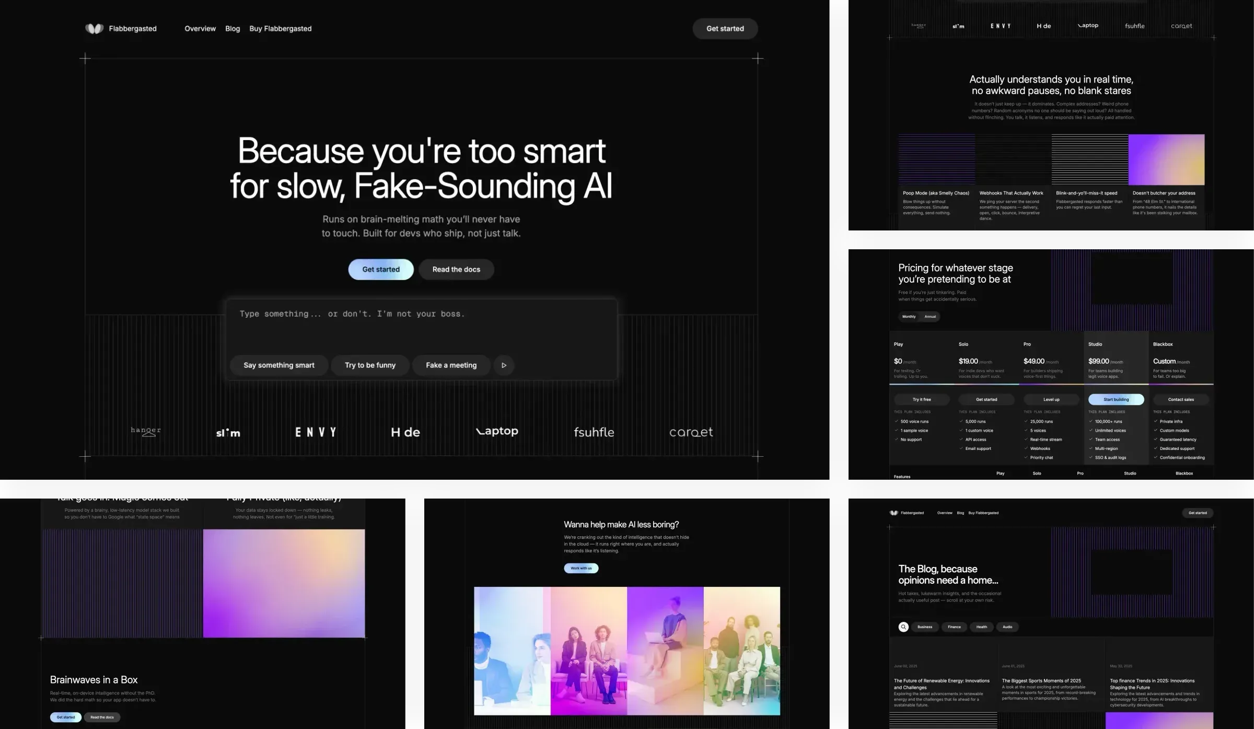Filter blog posts by Finance tag
This screenshot has width=1254, height=729.
point(954,627)
